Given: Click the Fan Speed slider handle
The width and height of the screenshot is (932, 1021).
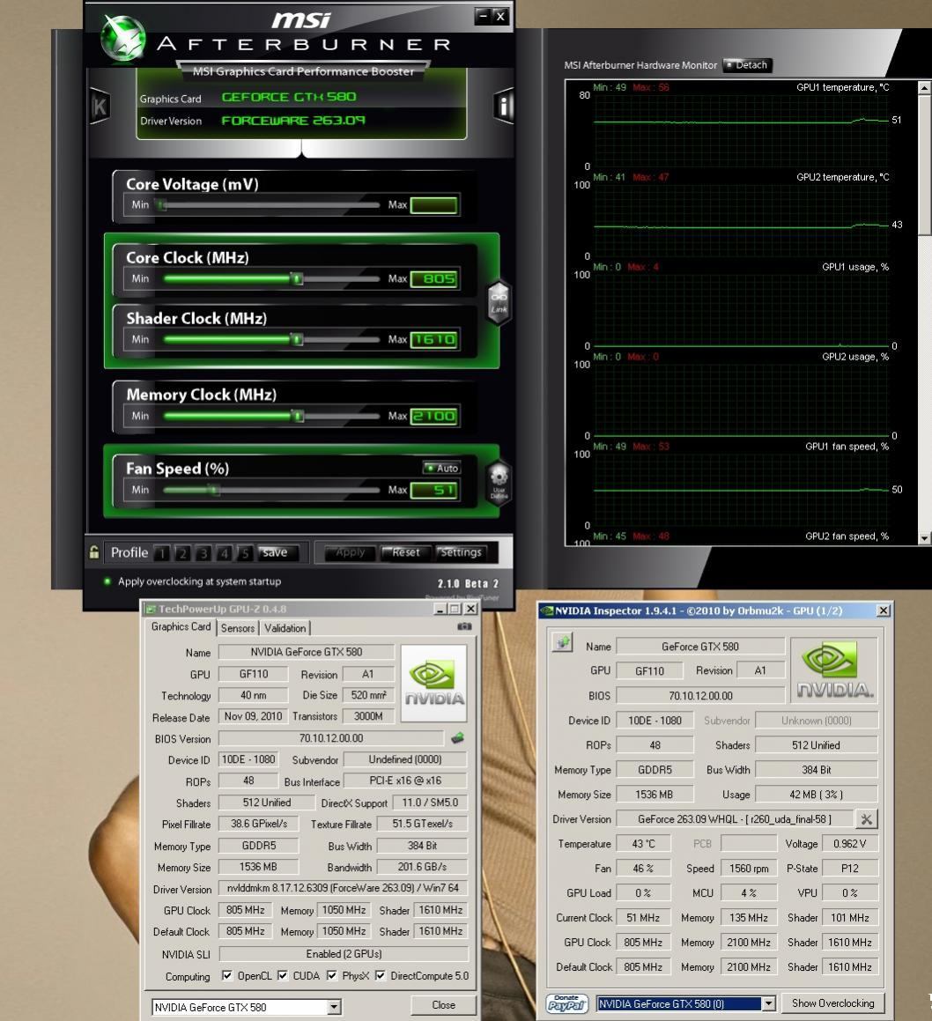Looking at the screenshot, I should tap(214, 491).
